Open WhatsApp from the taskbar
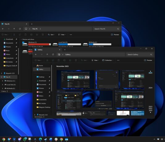165x142 pixels. pos(25,139)
